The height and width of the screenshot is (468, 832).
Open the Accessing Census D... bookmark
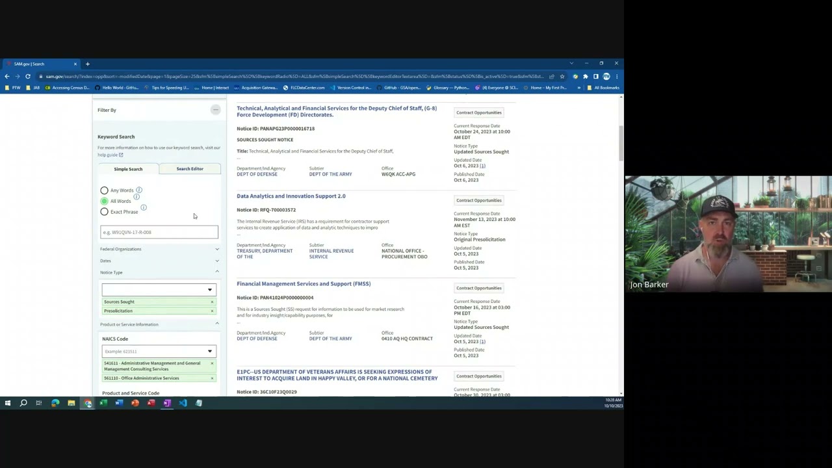67,88
